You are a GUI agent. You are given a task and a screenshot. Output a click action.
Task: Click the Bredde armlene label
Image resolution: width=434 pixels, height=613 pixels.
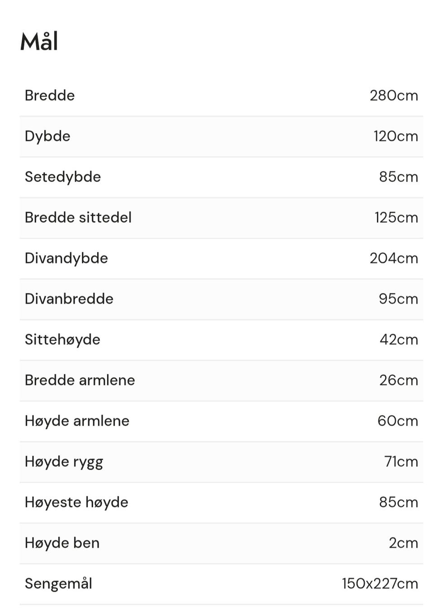click(80, 380)
